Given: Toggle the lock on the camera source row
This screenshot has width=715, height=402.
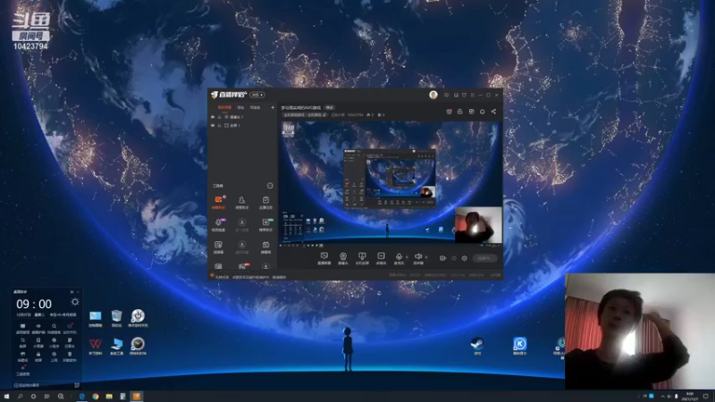Looking at the screenshot, I should [x=219, y=117].
